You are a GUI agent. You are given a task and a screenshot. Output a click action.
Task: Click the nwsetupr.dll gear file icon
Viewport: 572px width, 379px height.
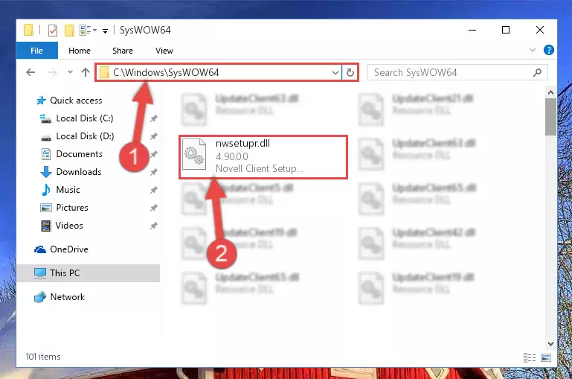(194, 154)
